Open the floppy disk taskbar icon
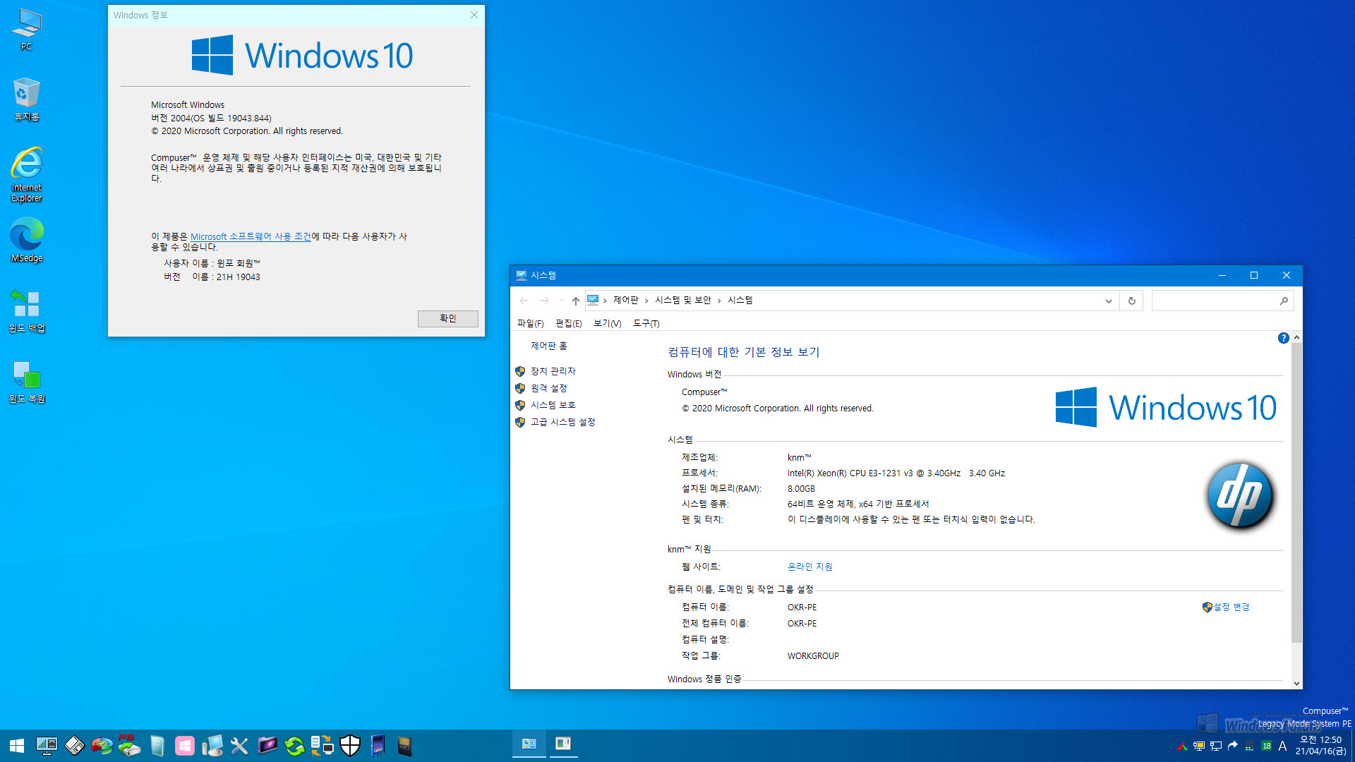The height and width of the screenshot is (762, 1355). point(74,746)
